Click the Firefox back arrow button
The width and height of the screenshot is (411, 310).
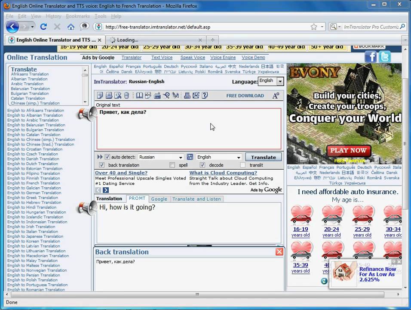[12, 27]
